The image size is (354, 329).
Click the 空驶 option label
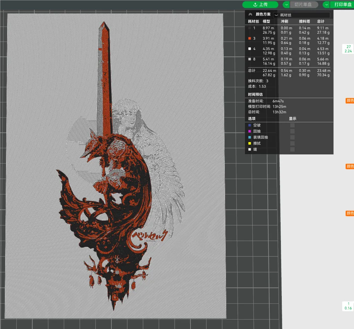point(257,125)
